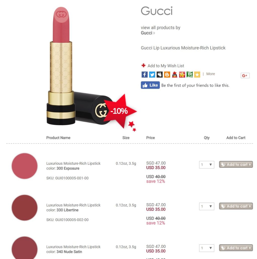Open quantity dropdown for 340 Nude Satin

207,248
